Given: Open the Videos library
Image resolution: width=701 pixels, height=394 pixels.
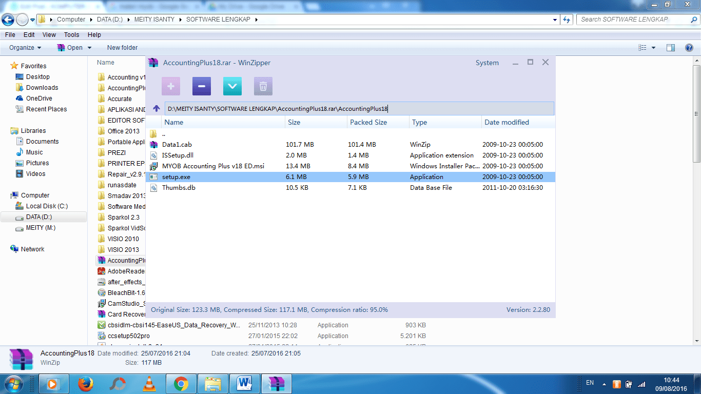Looking at the screenshot, I should (35, 174).
